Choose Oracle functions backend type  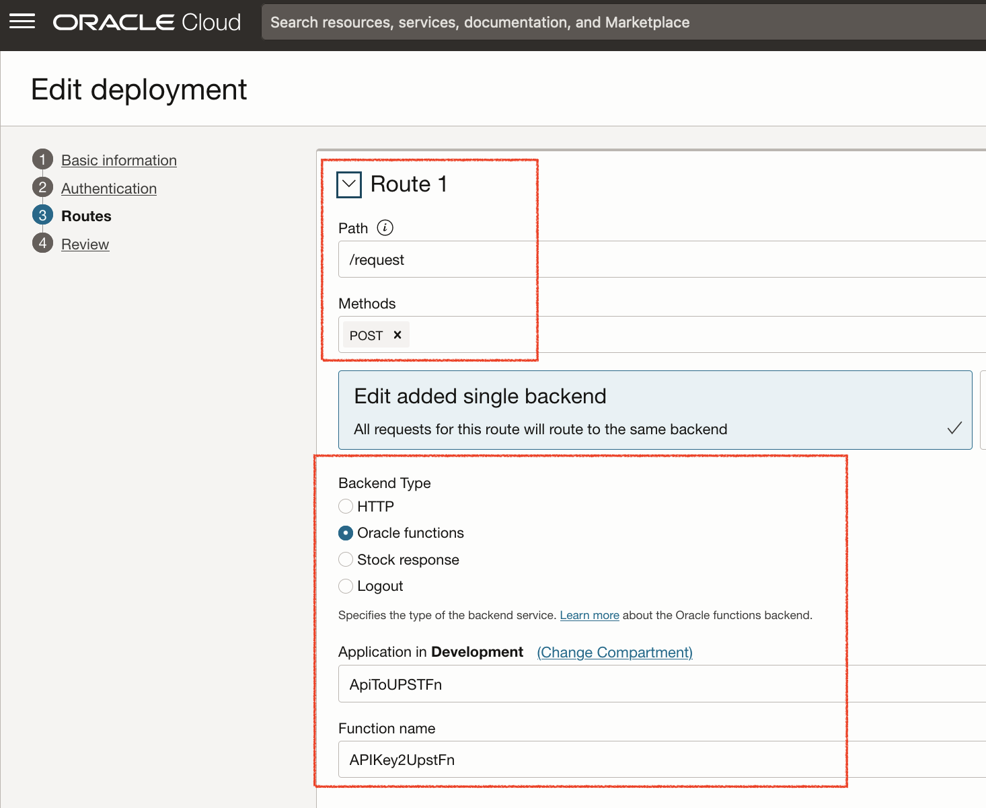tap(346, 533)
